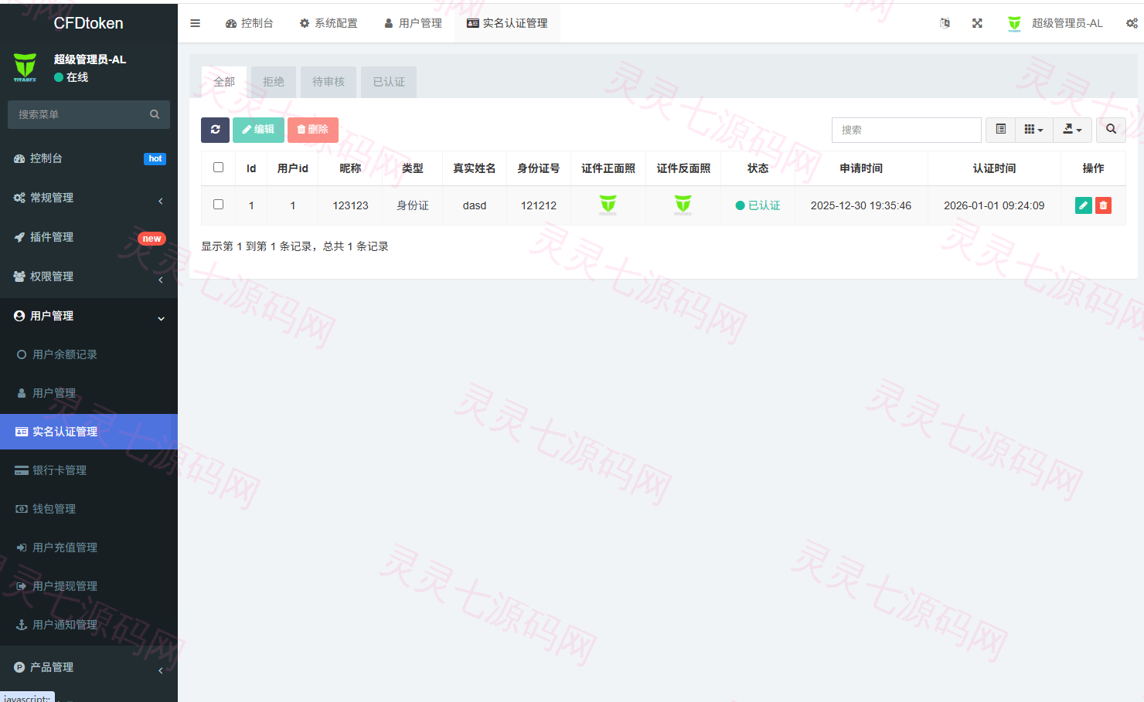1144x702 pixels.
Task: Open 用户管理 top navigation tab
Action: pos(413,23)
